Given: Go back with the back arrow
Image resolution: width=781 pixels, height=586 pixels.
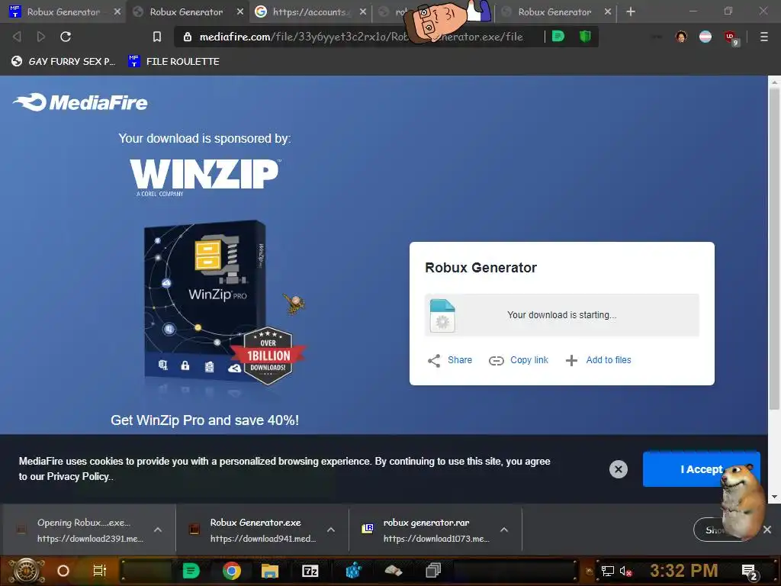Looking at the screenshot, I should pos(17,37).
